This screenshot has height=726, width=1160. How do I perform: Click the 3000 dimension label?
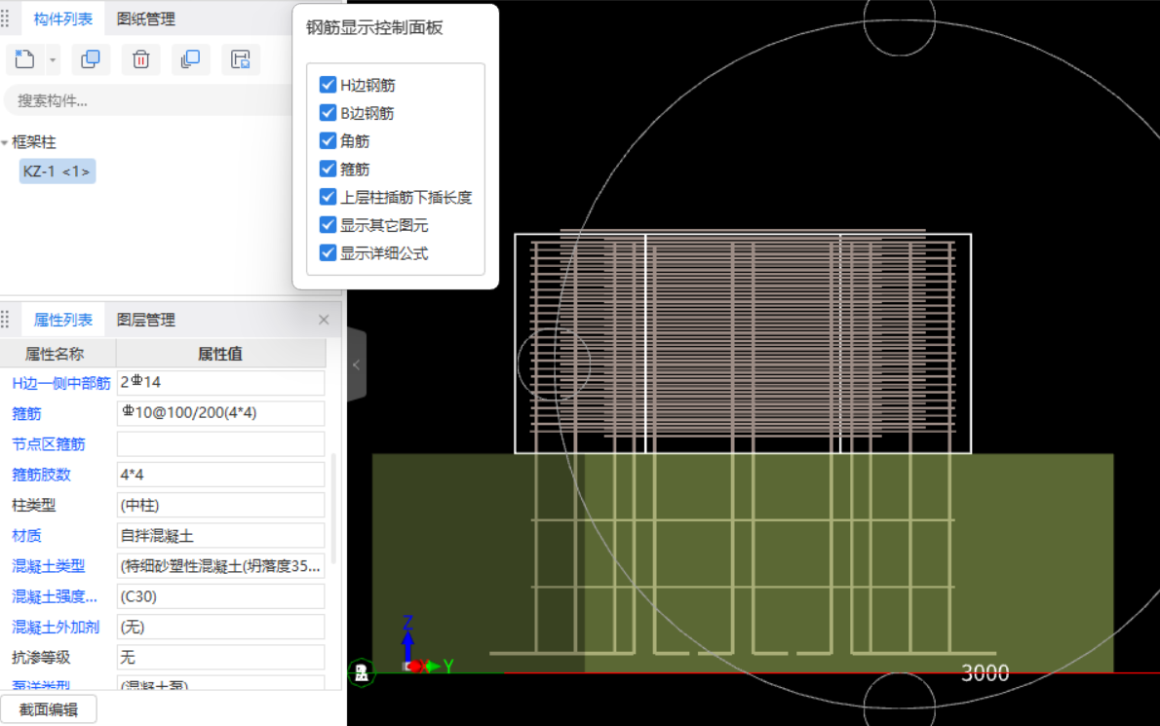point(985,673)
